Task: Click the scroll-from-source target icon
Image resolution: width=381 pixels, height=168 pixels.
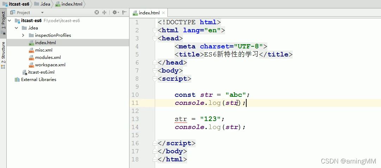Action: [97, 12]
